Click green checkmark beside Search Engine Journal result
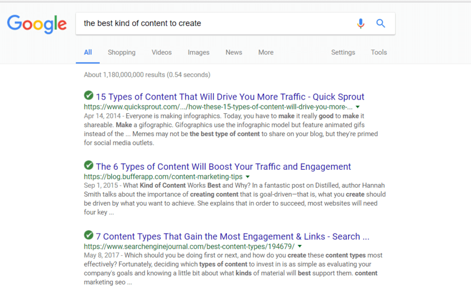The image size is (471, 296). (89, 235)
